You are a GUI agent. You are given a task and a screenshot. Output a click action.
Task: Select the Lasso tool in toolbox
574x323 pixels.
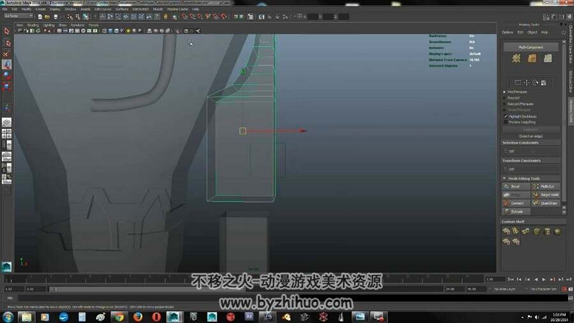[6, 43]
